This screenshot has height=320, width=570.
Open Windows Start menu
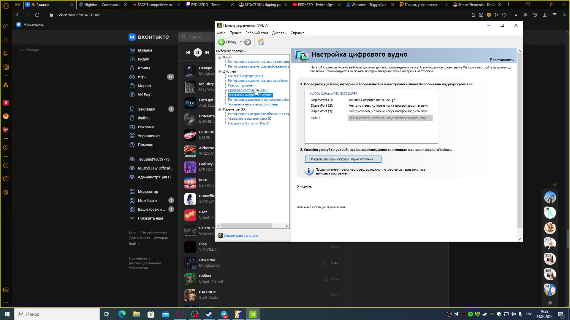click(7, 314)
